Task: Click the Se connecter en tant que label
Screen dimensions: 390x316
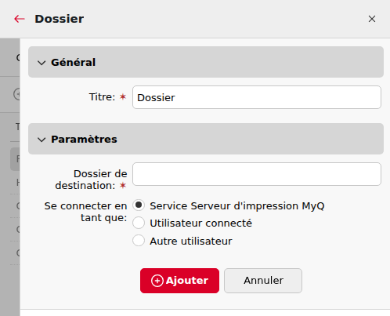Action: (85, 212)
